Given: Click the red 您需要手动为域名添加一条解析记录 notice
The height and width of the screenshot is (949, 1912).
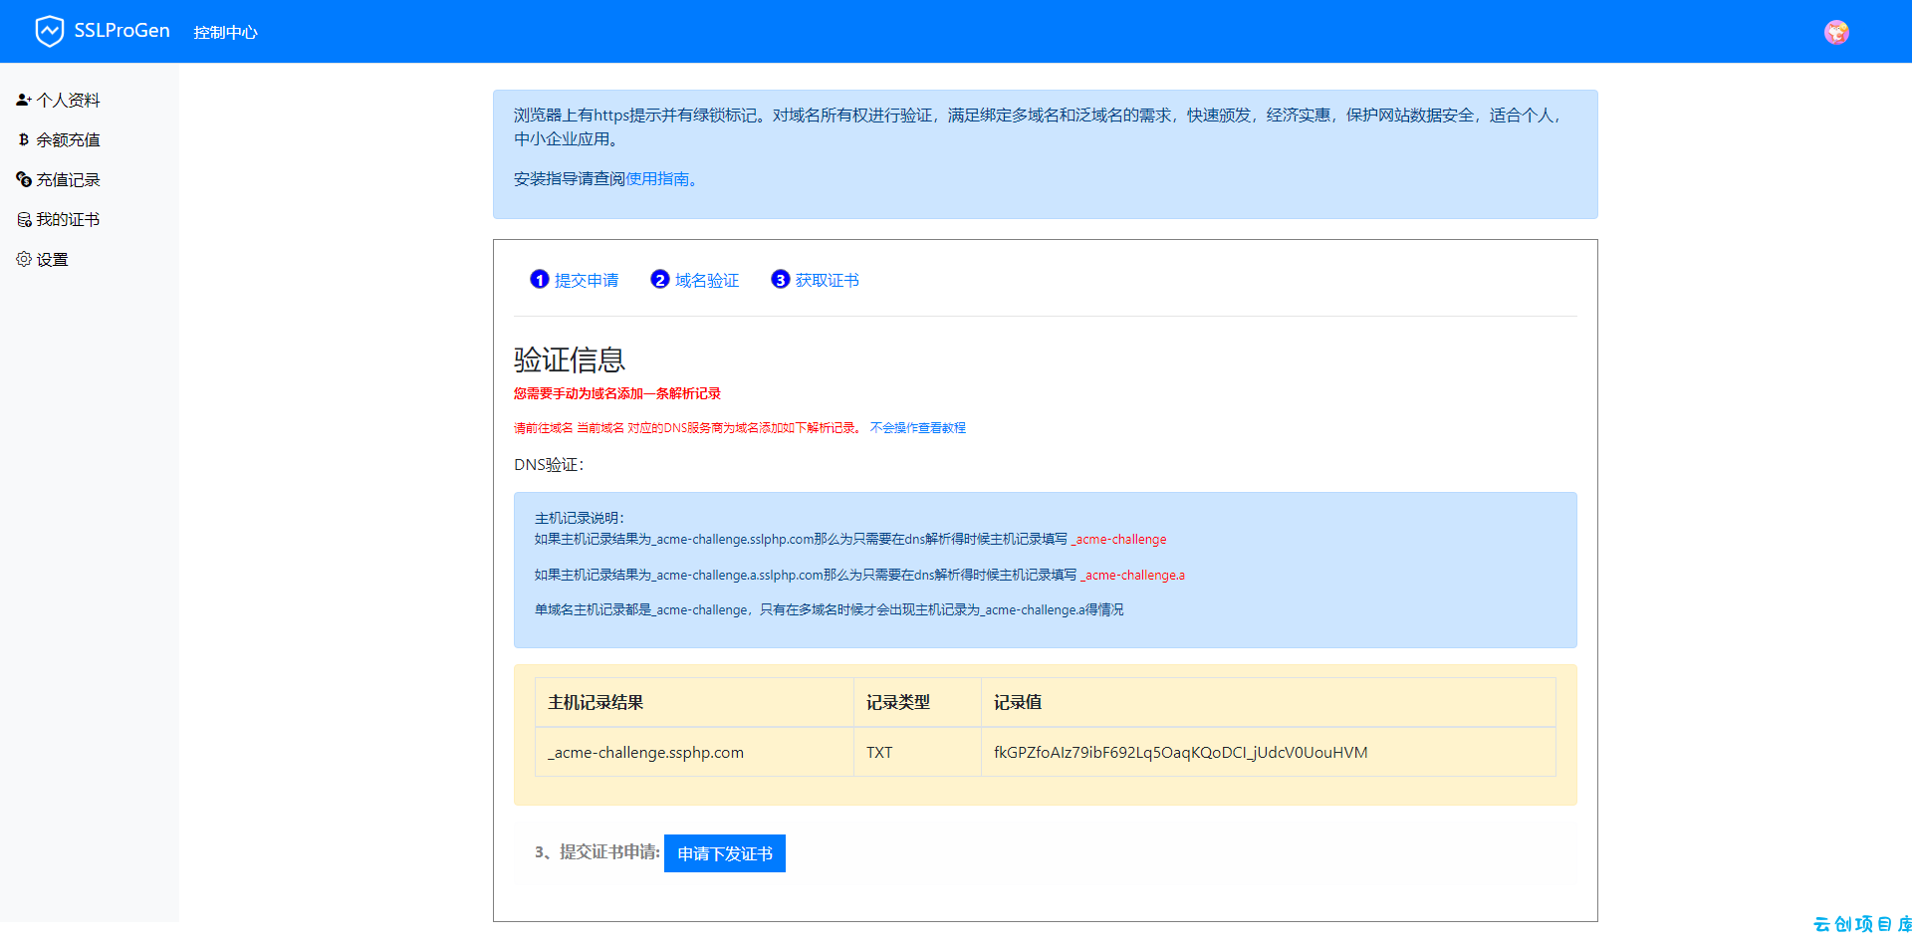Looking at the screenshot, I should coord(617,394).
